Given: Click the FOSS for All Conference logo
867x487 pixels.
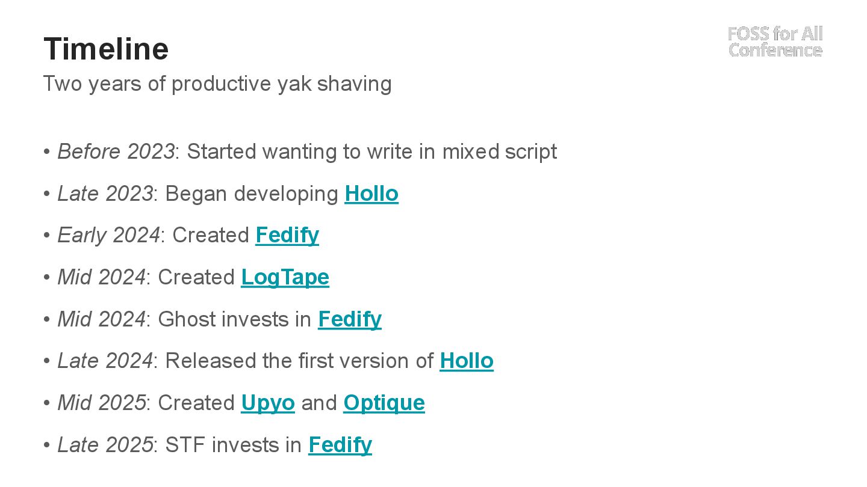Looking at the screenshot, I should click(x=775, y=41).
